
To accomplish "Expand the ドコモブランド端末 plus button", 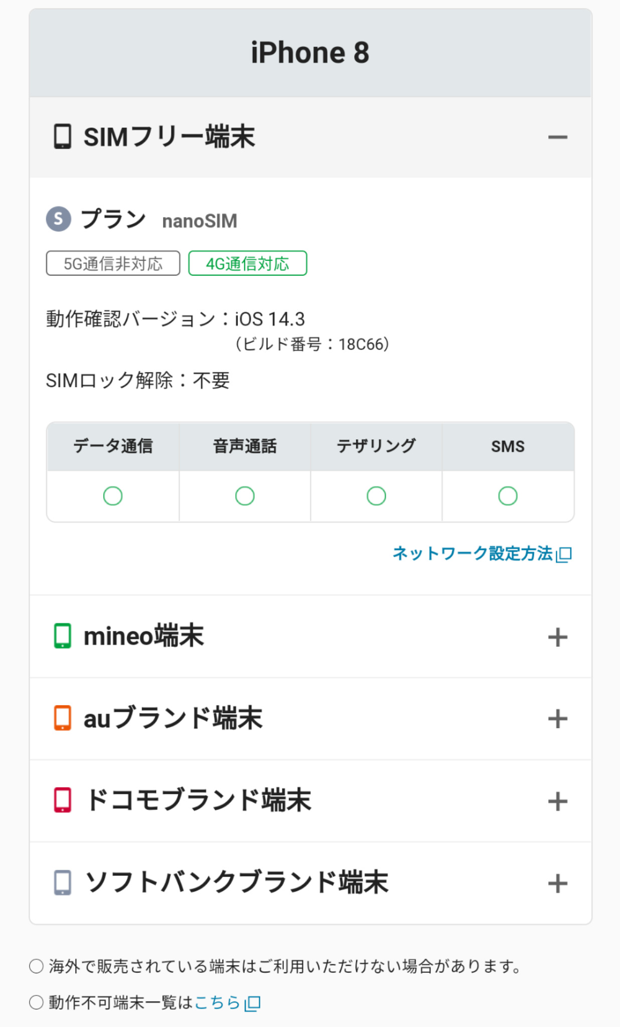I will pyautogui.click(x=557, y=801).
